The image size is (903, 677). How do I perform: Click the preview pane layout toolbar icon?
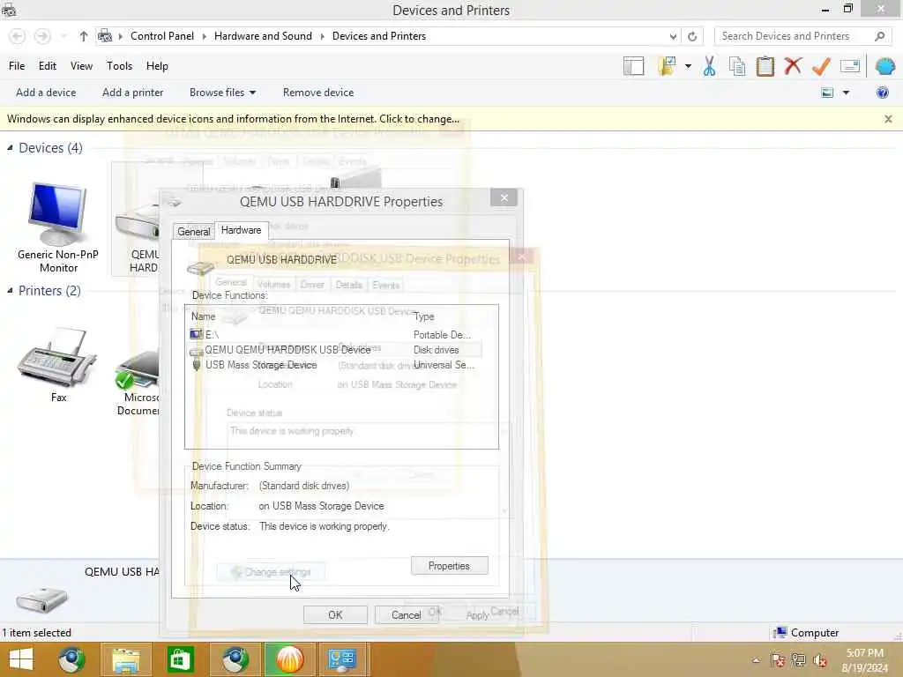pyautogui.click(x=633, y=66)
